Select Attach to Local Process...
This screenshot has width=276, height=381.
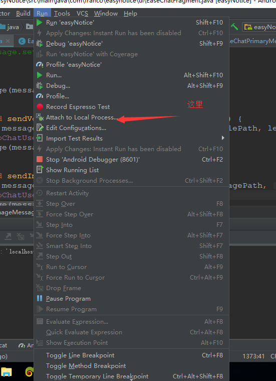[x=131, y=117]
